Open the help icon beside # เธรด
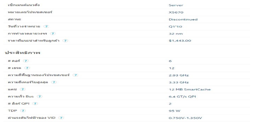The width and height of the screenshot is (263, 122). pyautogui.click(x=27, y=68)
